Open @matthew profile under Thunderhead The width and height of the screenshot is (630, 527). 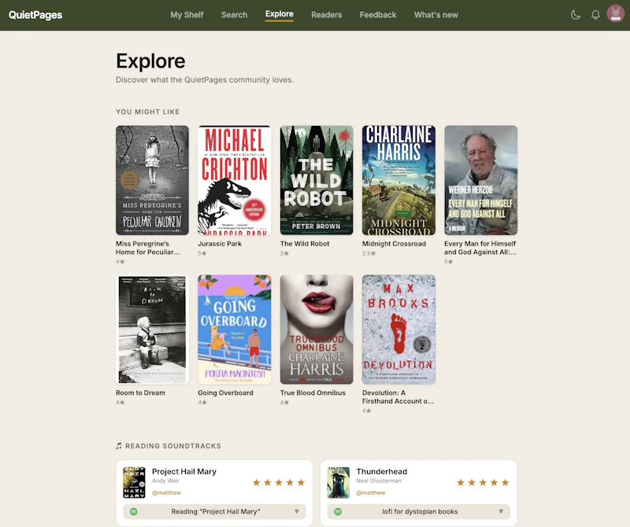click(370, 492)
